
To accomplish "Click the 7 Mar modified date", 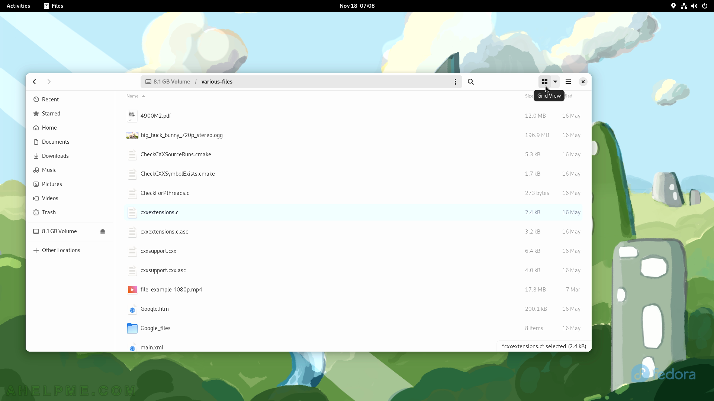I will pos(573,290).
